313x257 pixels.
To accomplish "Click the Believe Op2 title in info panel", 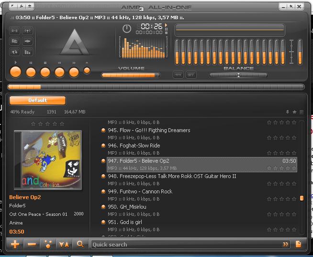I will [25, 197].
